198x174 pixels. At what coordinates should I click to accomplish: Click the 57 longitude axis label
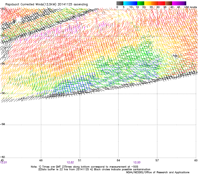pyautogui.click(x=157, y=160)
